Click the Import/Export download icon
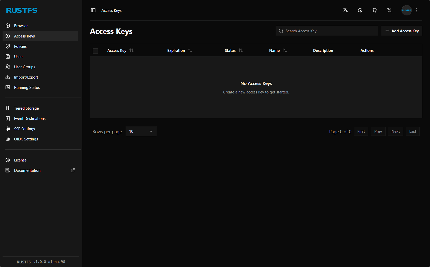The height and width of the screenshot is (267, 430). [x=8, y=77]
